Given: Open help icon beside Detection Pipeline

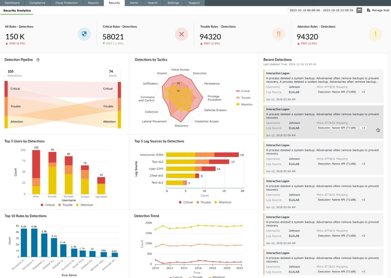Looking at the screenshot, I should click(38, 60).
